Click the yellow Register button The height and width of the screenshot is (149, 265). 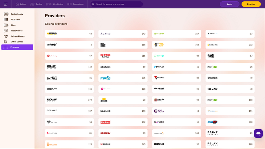click(251, 4)
